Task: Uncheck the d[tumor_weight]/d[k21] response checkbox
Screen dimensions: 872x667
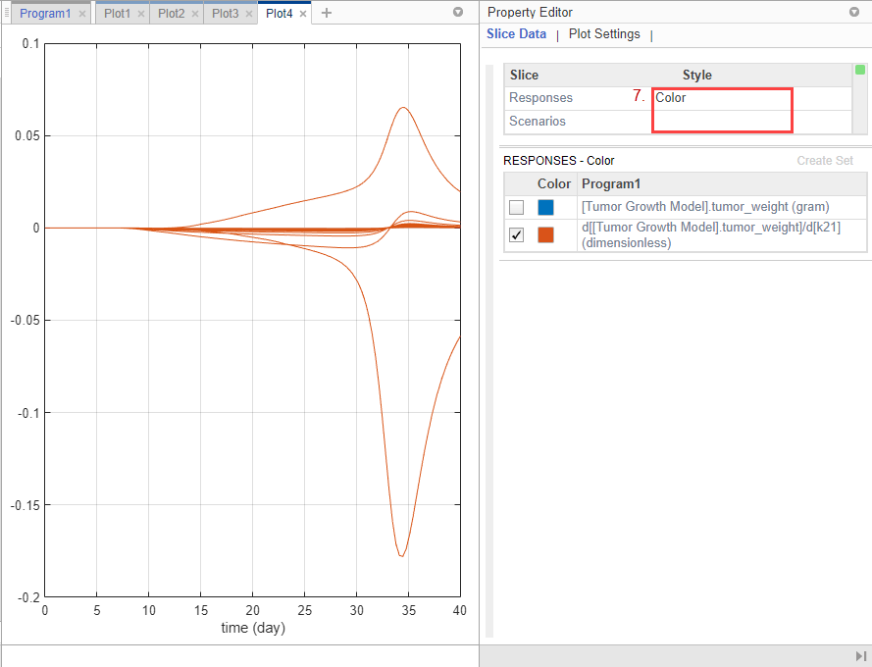Action: point(517,234)
